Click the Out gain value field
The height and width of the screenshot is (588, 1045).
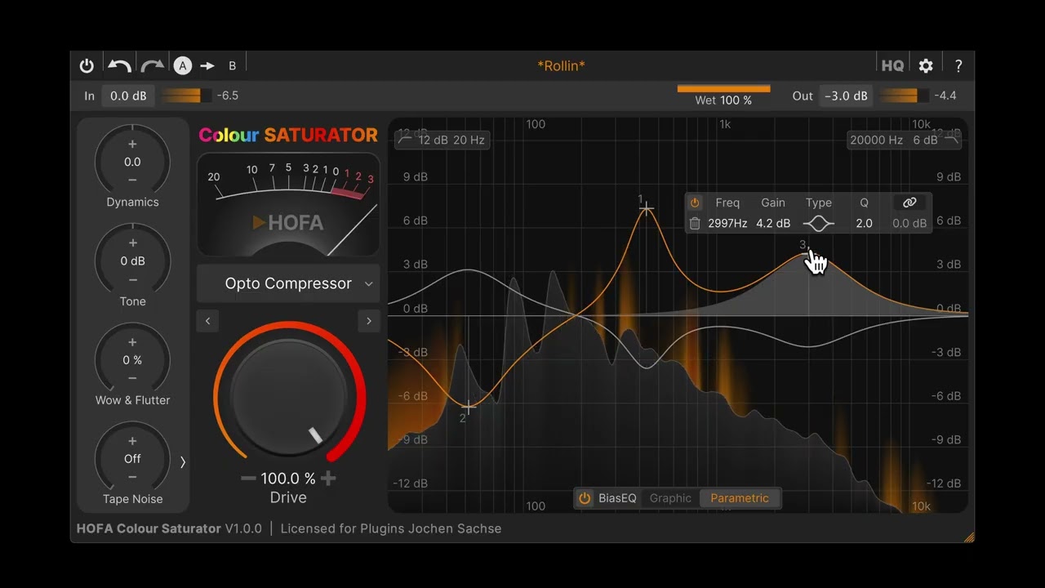(846, 96)
